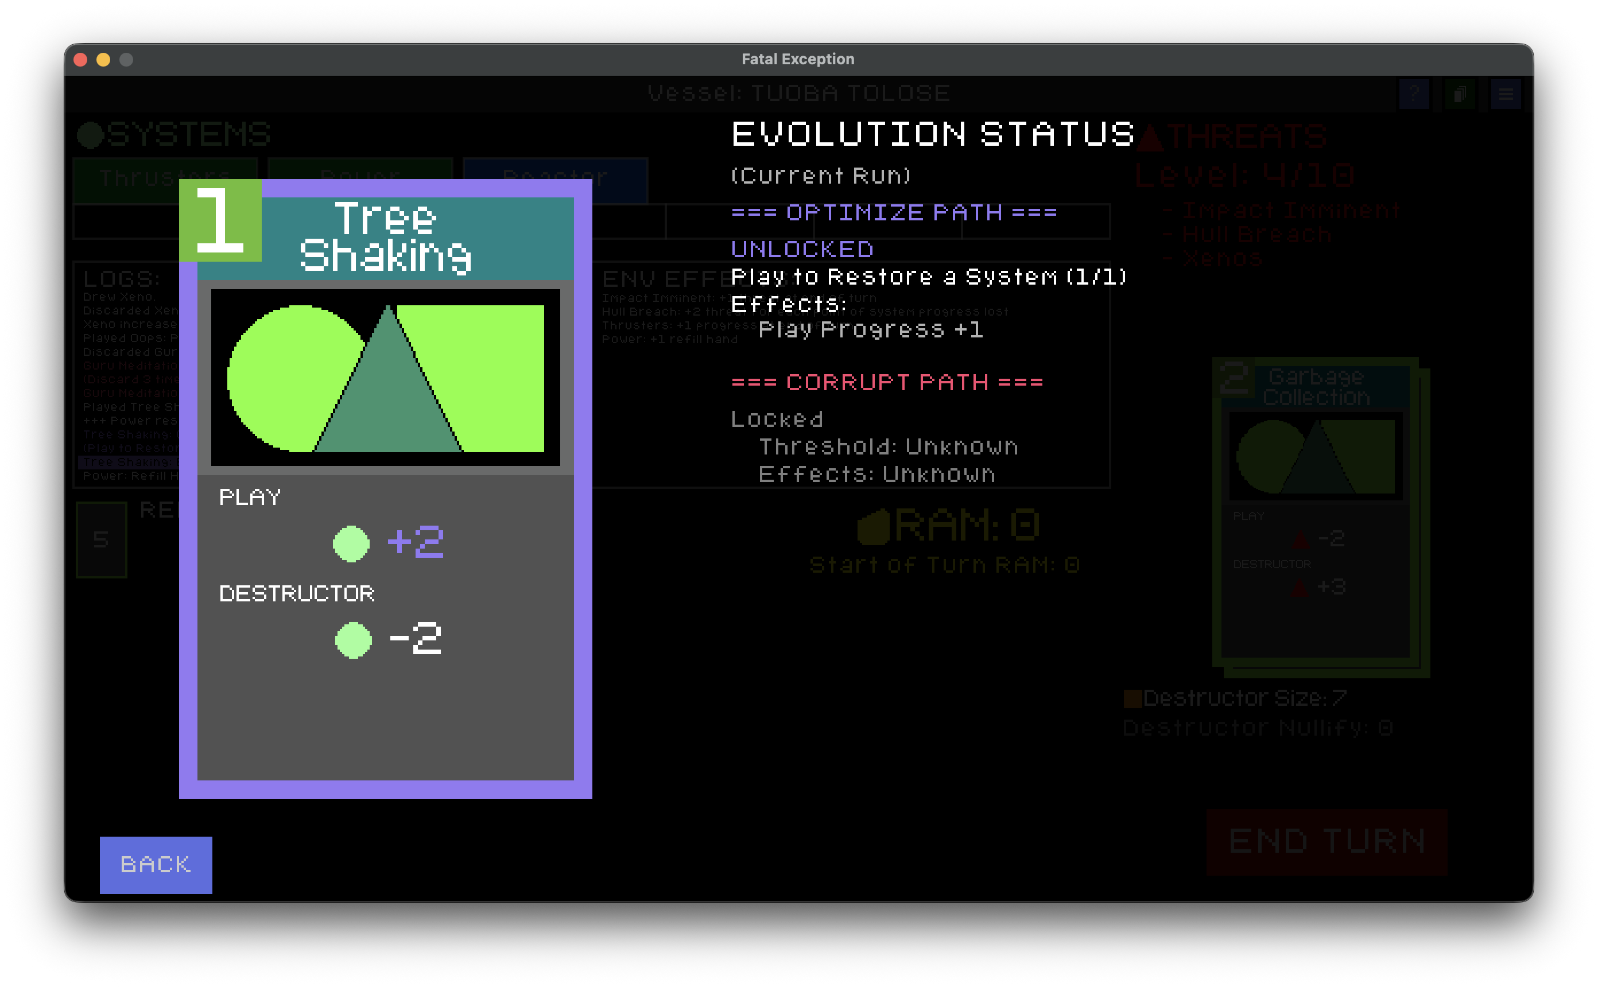Screen dimensions: 1598x987
Task: Click the RAM hexagon icon
Action: pyautogui.click(x=874, y=526)
